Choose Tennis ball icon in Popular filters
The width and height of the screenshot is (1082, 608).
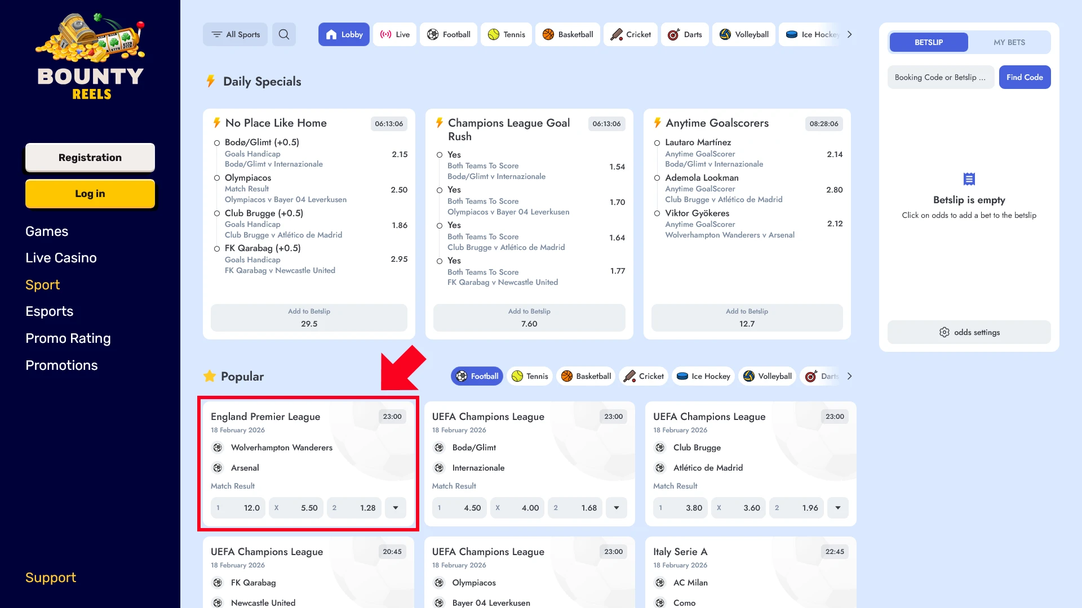tap(517, 376)
